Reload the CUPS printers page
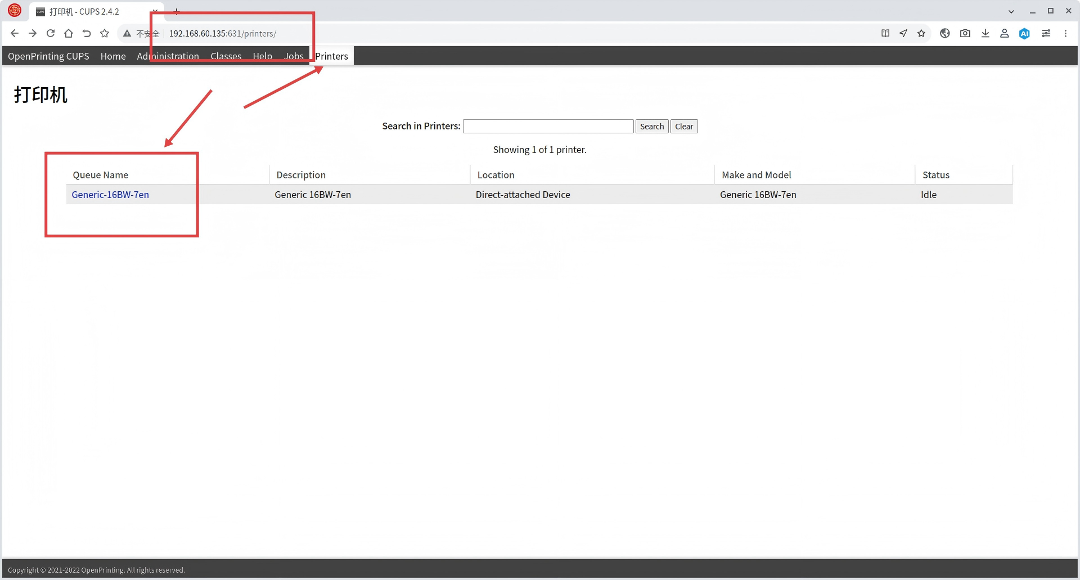This screenshot has height=580, width=1080. pyautogui.click(x=51, y=34)
